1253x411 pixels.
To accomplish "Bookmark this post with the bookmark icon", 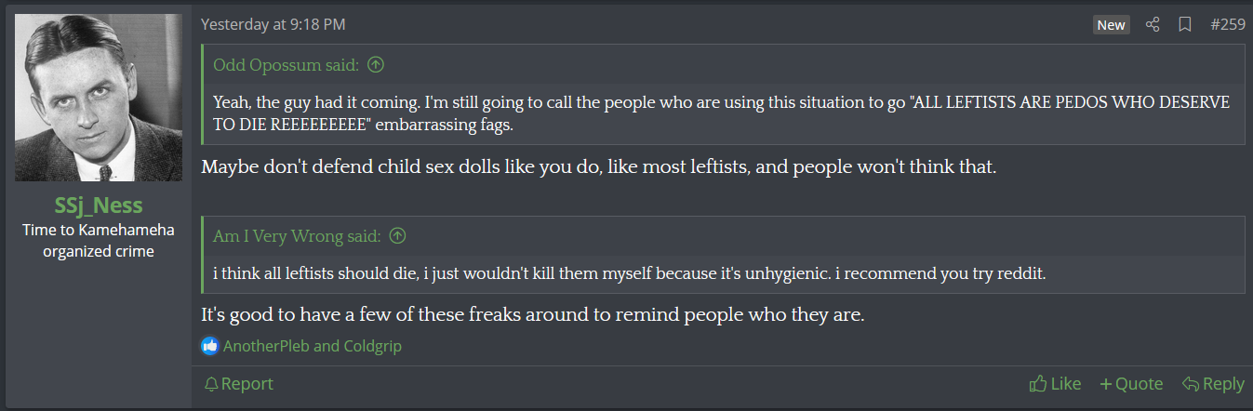I will pyautogui.click(x=1185, y=25).
